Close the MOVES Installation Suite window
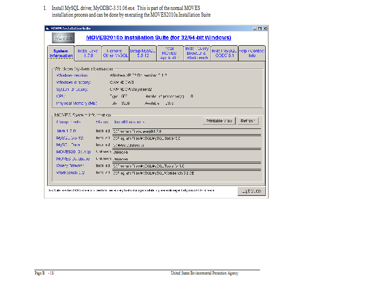Viewport: 381px width, 294px height. pyautogui.click(x=265, y=29)
